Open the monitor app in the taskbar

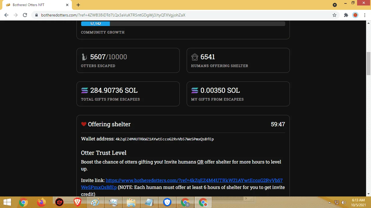click(113, 202)
